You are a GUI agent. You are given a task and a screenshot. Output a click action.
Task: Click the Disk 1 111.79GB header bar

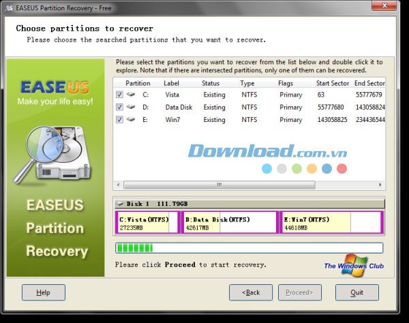[x=249, y=204]
